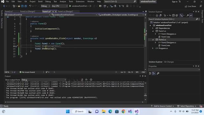Collapse the Form1.cs node
Viewport: 204px width, 115px height.
pos(153,31)
